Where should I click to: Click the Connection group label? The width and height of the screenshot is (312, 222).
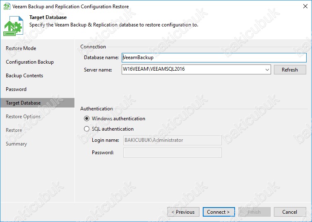coord(93,47)
